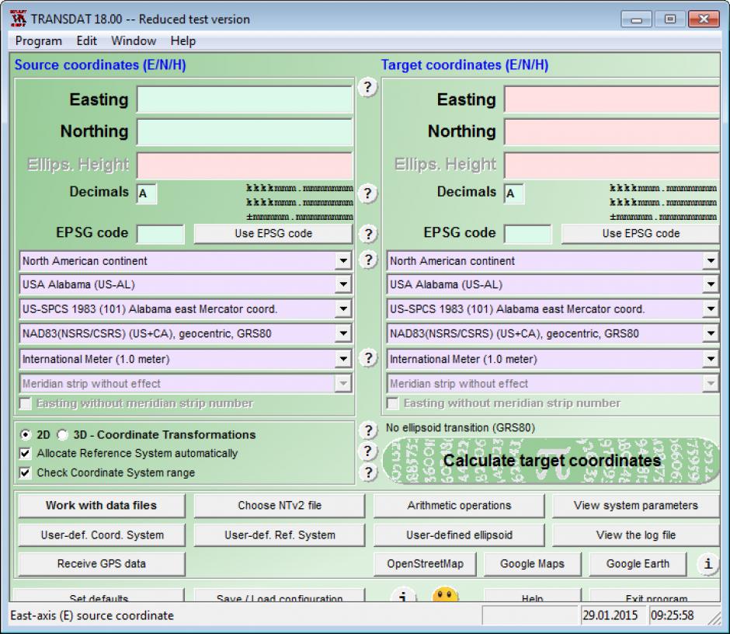Click source Use EPSG code button
Viewport: 730px width, 634px height.
[x=273, y=233]
